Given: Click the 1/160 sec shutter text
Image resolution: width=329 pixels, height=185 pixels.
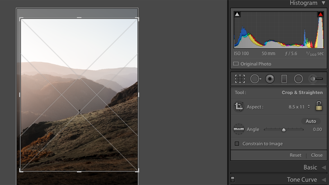Looking at the screenshot, I should (x=315, y=54).
